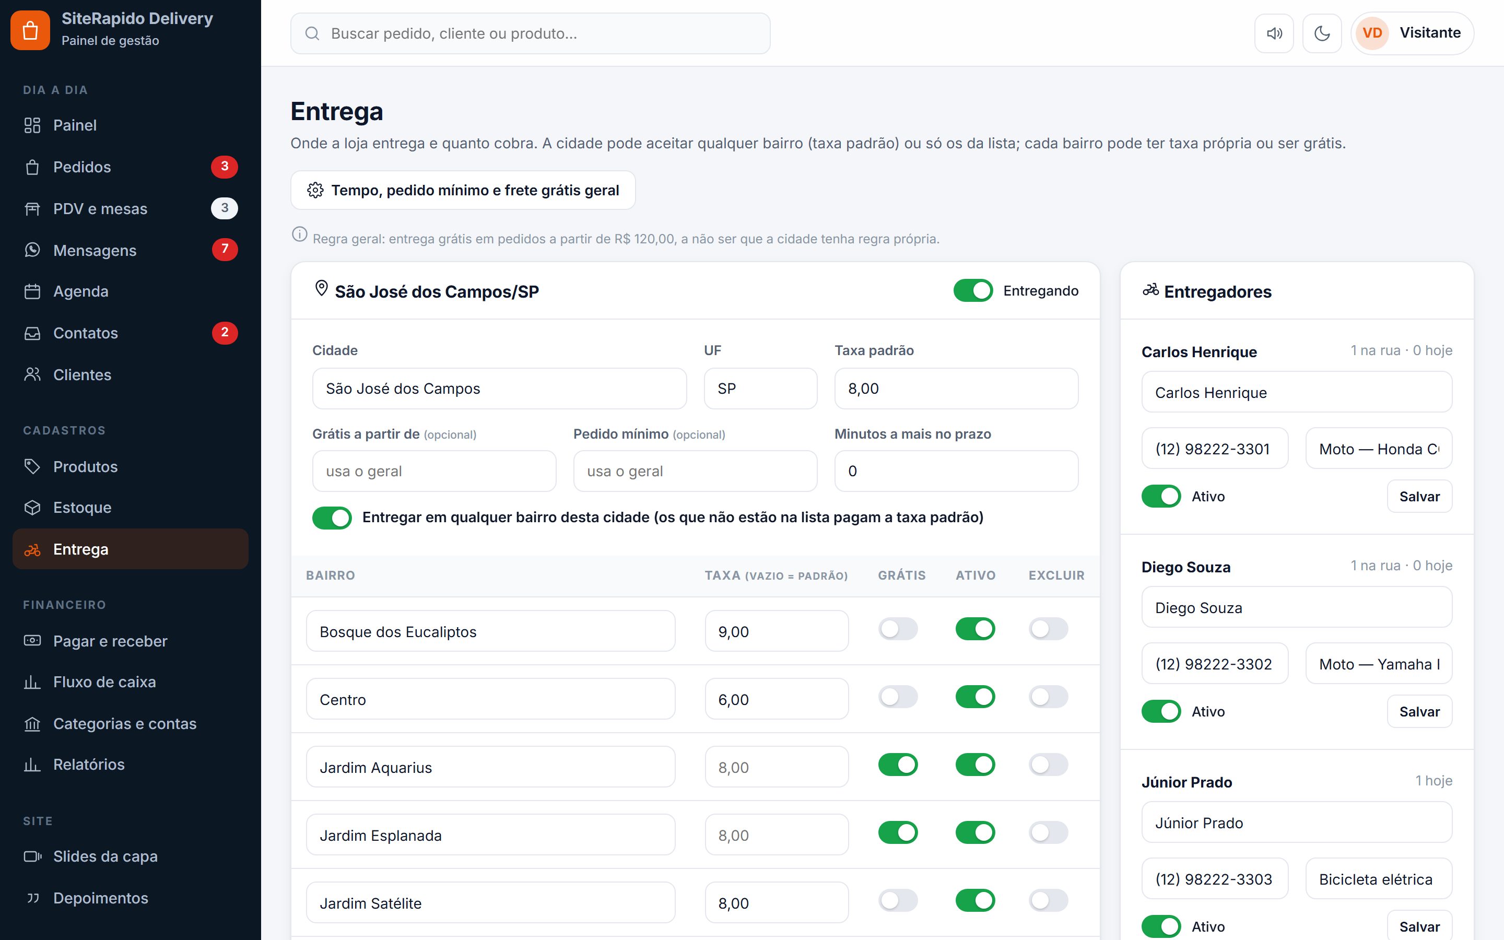Image resolution: width=1504 pixels, height=940 pixels.
Task: Disable Entregar em qualquer bairro toggle
Action: click(x=332, y=518)
